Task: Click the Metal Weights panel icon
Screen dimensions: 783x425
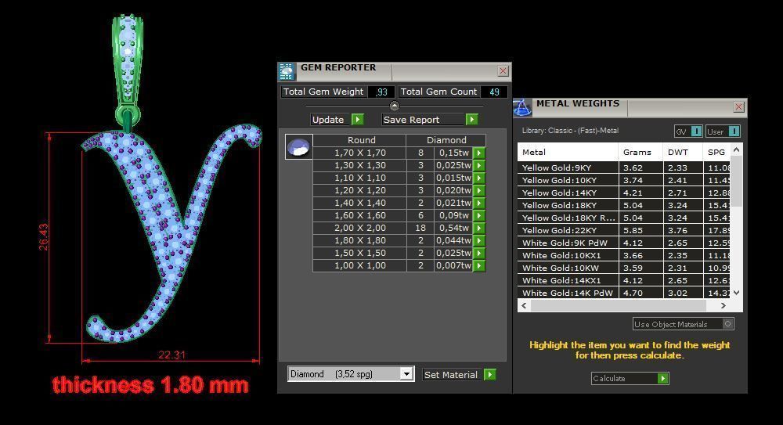Action: [522, 108]
